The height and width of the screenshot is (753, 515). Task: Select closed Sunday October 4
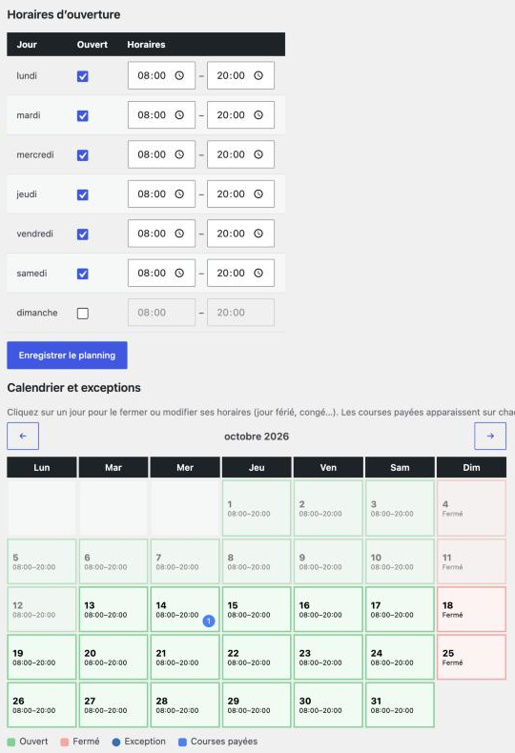pyautogui.click(x=471, y=508)
